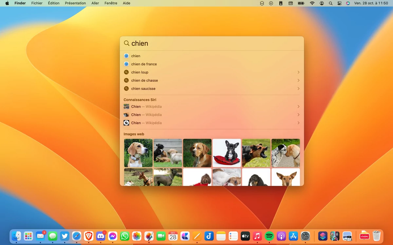Expand chevron on third Chien Wikipédia row
393x245 pixels.
298,123
